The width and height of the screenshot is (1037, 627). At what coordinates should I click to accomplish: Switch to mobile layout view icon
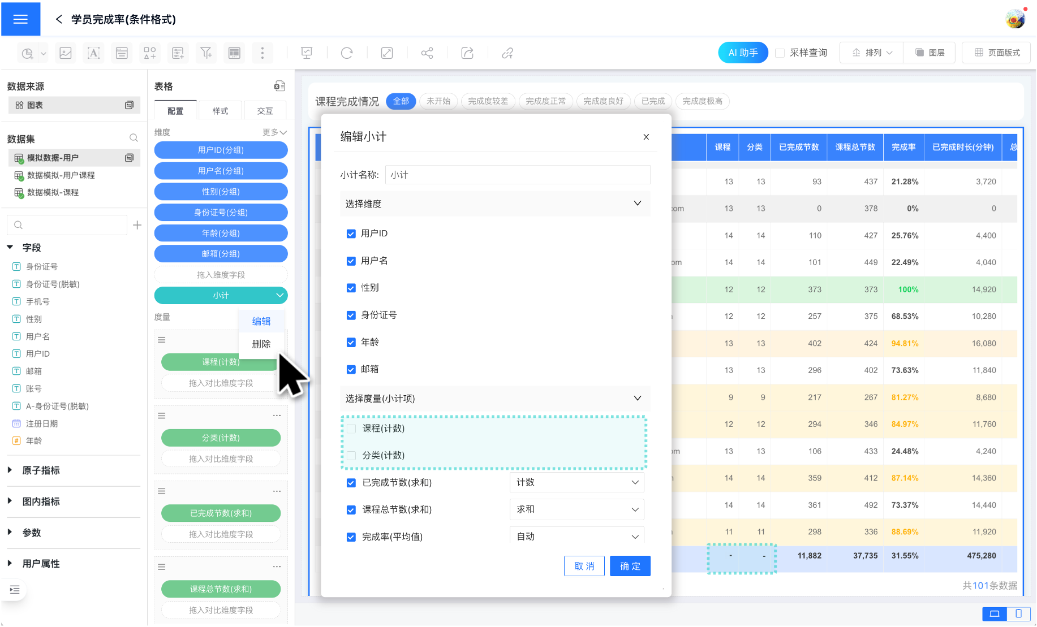pyautogui.click(x=1018, y=613)
